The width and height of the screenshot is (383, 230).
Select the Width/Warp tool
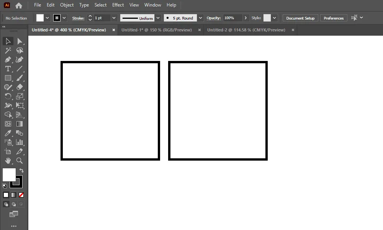[x=8, y=105]
